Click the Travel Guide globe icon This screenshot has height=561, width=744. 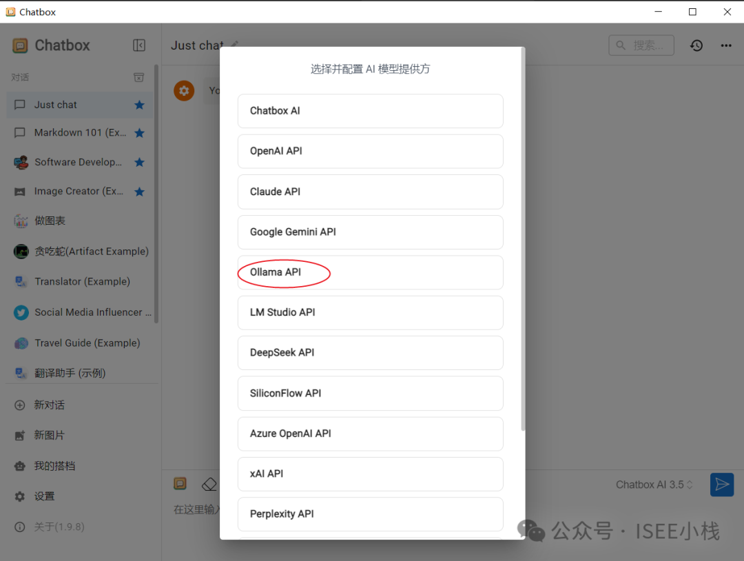(21, 343)
